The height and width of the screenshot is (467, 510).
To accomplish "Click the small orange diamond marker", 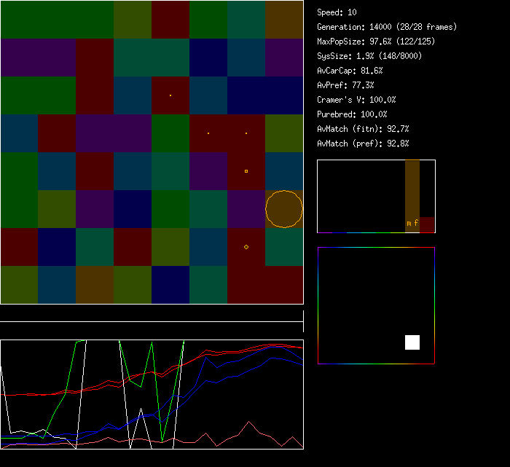I will pos(246,247).
